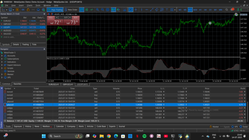
Task: Switch chart to candlesticks mode
Action: click(86, 10)
